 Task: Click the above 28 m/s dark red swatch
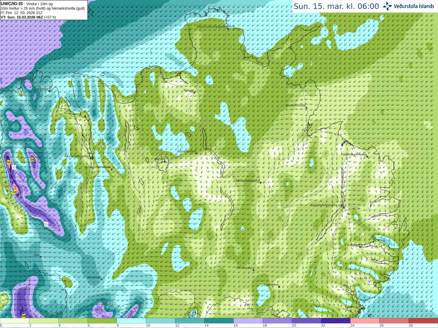[x=423, y=321]
